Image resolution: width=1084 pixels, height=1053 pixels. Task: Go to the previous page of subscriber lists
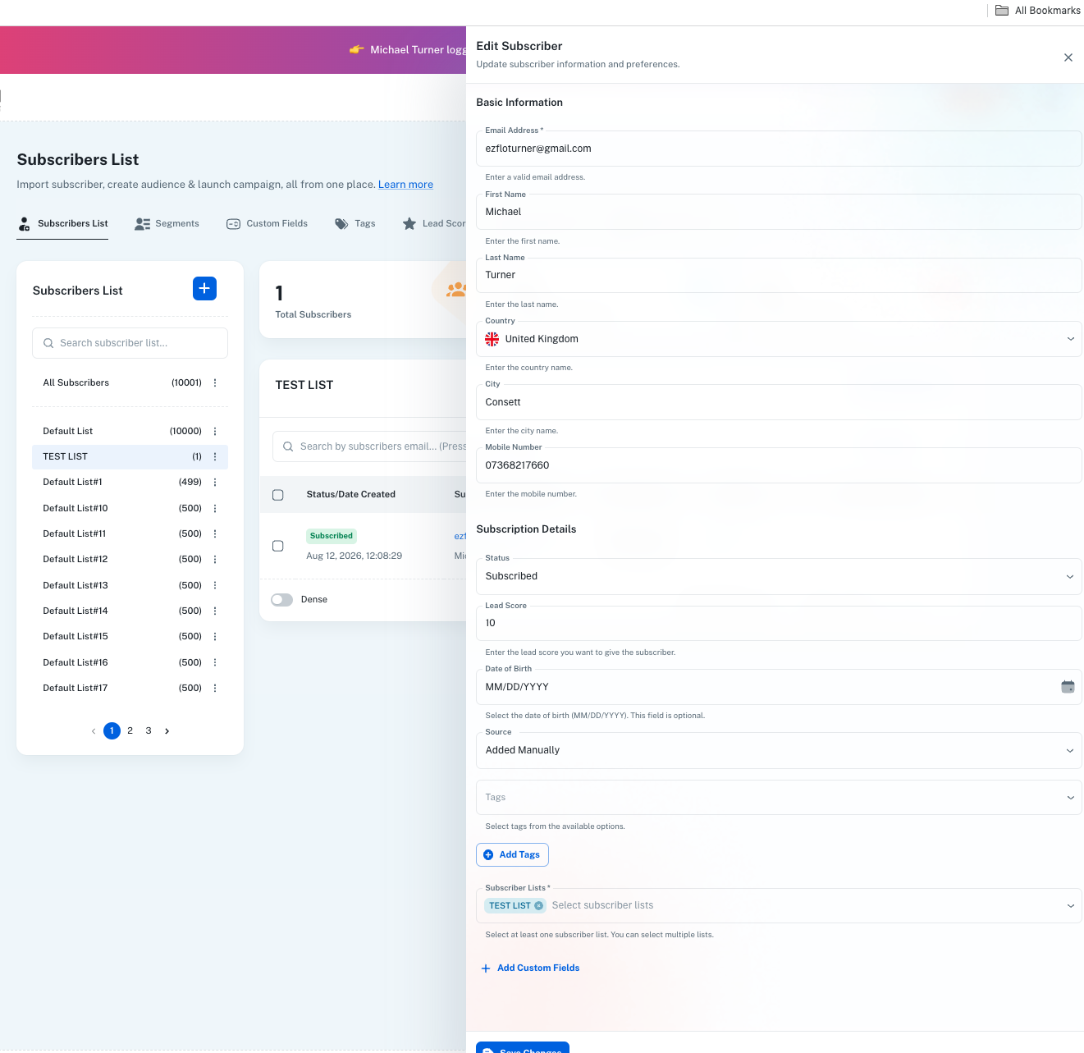point(94,730)
